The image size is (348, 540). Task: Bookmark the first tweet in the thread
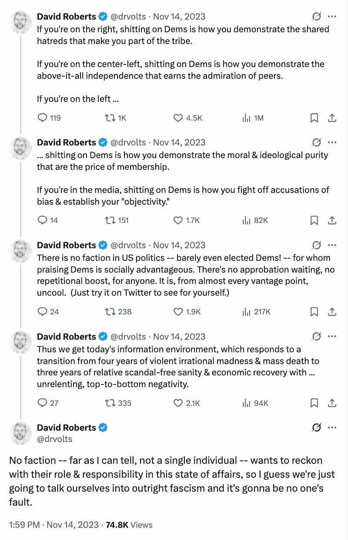click(x=314, y=118)
